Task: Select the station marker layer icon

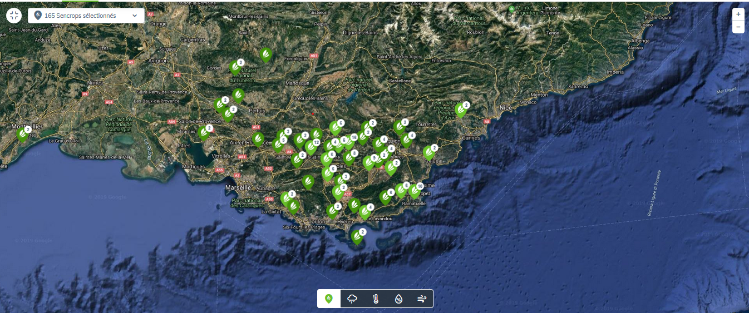Action: (x=329, y=299)
